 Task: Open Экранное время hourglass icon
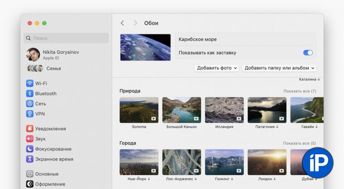tap(30, 159)
